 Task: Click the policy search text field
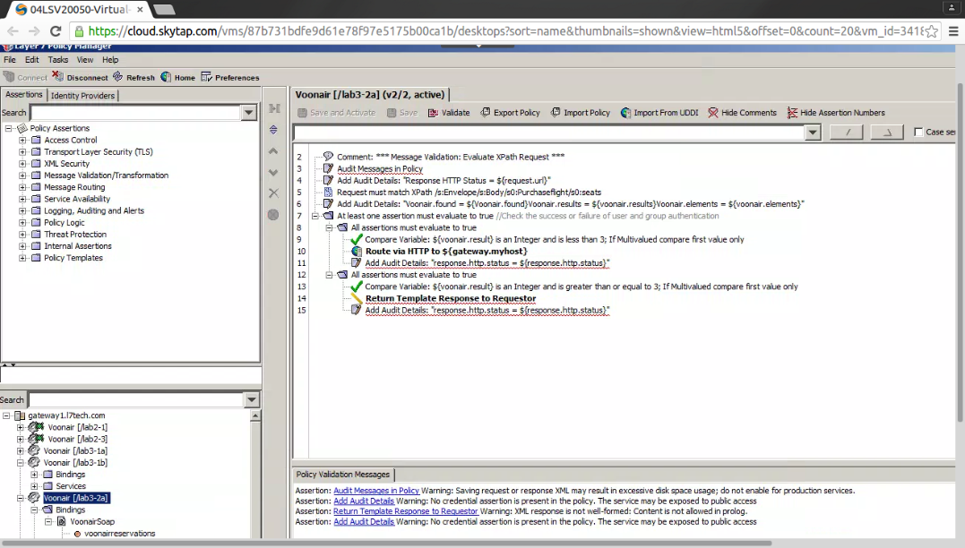pyautogui.click(x=549, y=133)
